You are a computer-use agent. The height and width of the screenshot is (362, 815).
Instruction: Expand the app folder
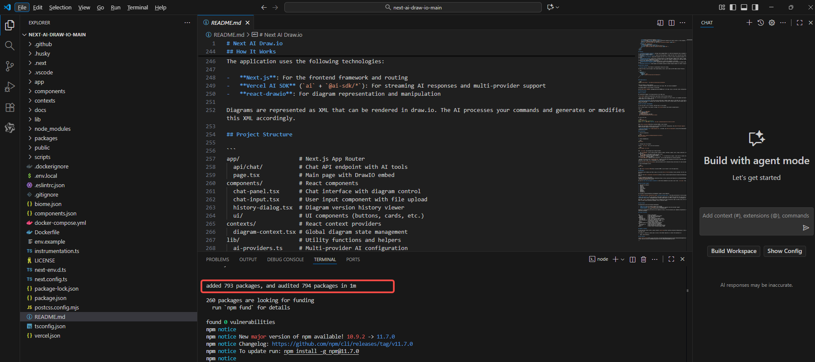109,82
